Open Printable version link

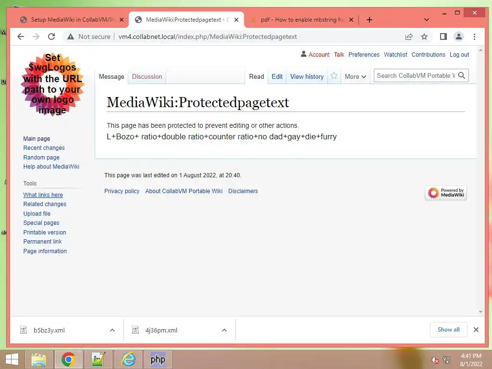tap(45, 233)
